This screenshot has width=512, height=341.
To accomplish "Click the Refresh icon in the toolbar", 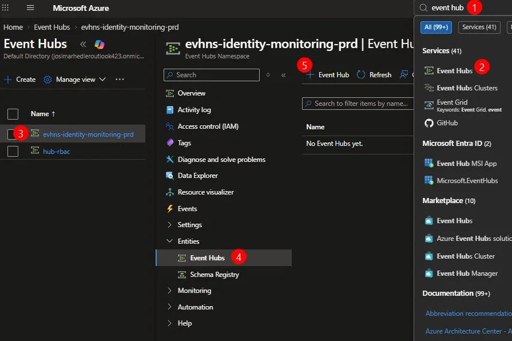I will pos(361,75).
